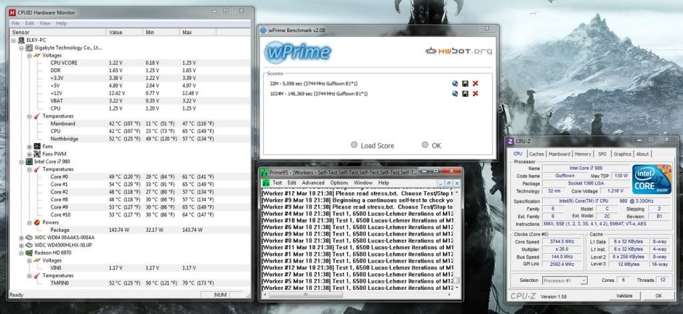This screenshot has width=683, height=314.
Task: Click the Intel Core i7 badge in CPU-Z
Action: 652,179
